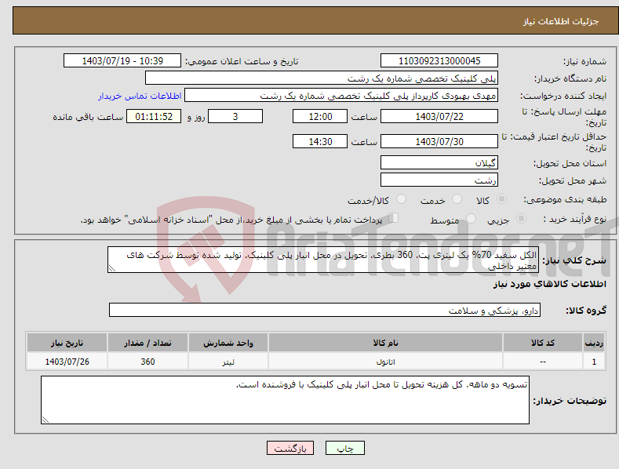Click the جزئیات اطلاعات نیاز page header
The image size is (619, 469).
(x=561, y=21)
